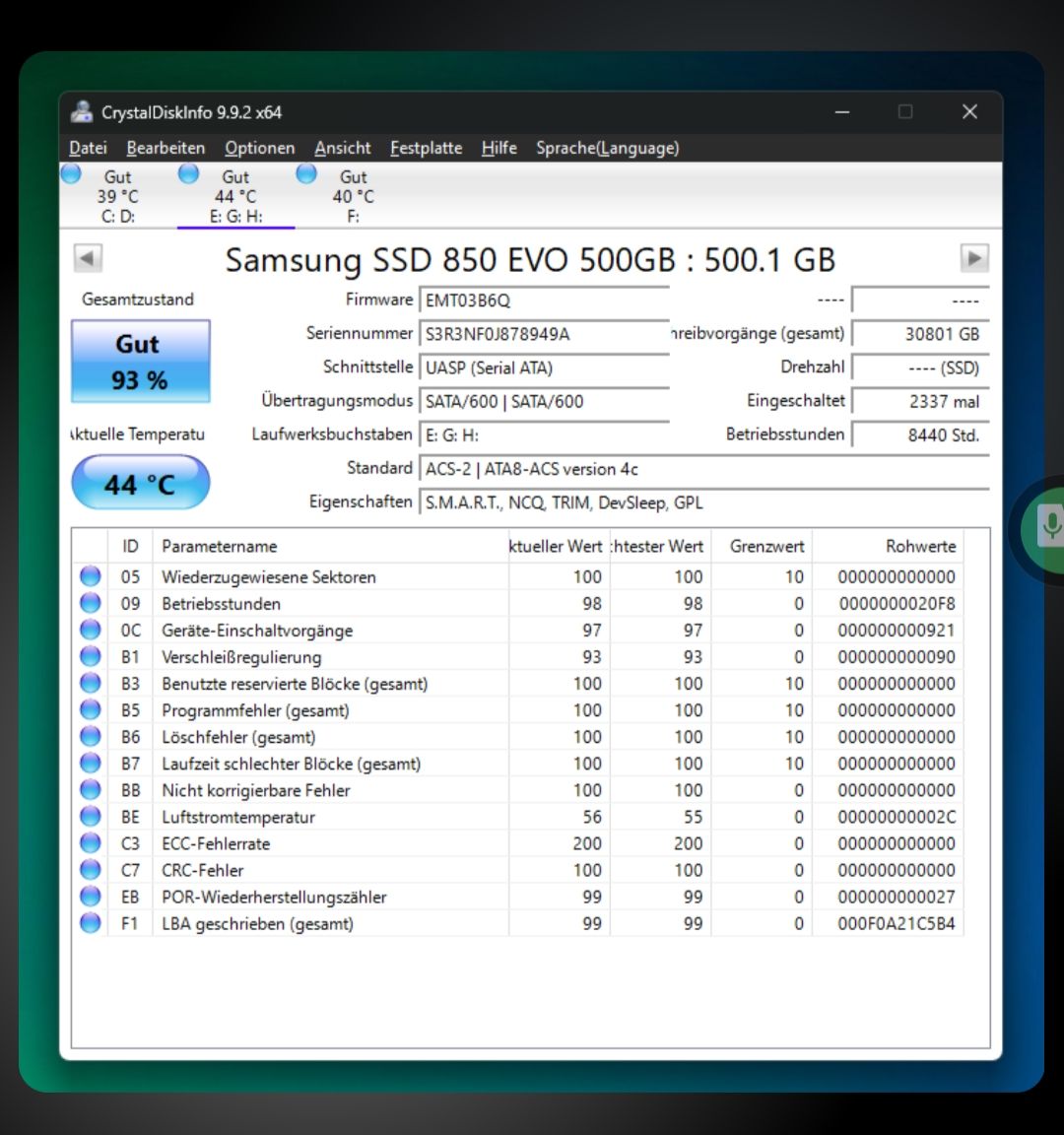1064x1135 pixels.
Task: Select raw value 000F0A21C5B4
Action: point(897,923)
